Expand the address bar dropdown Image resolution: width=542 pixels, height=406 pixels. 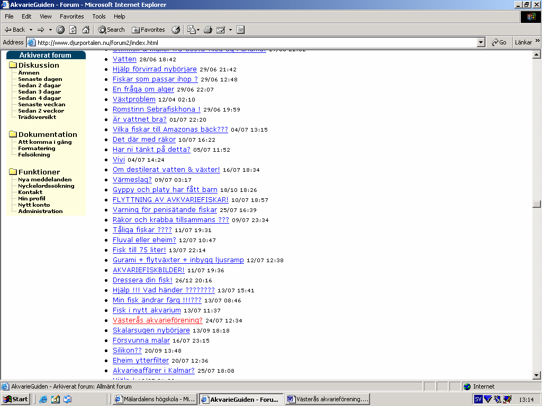481,42
